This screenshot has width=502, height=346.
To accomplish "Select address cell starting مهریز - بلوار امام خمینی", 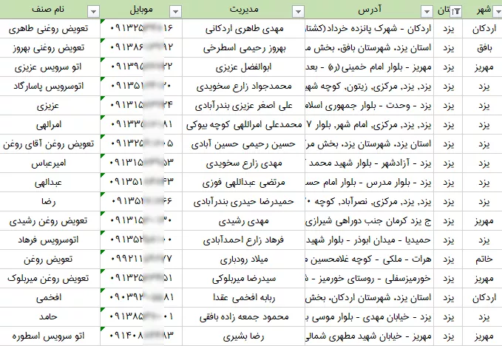I will pos(369,67).
